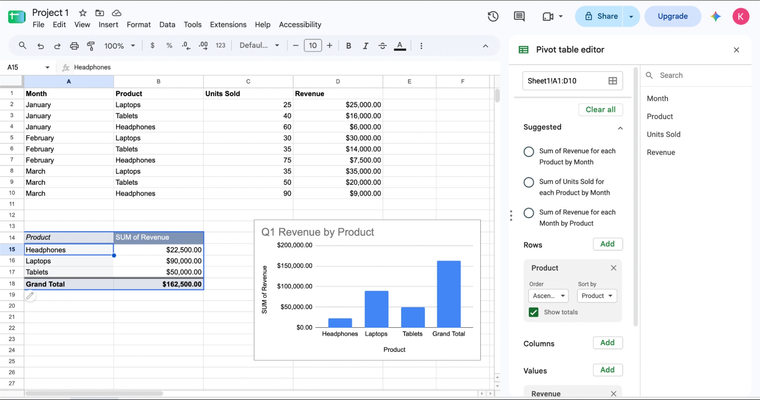This screenshot has width=760, height=400.
Task: Add a field to Rows
Action: [608, 244]
